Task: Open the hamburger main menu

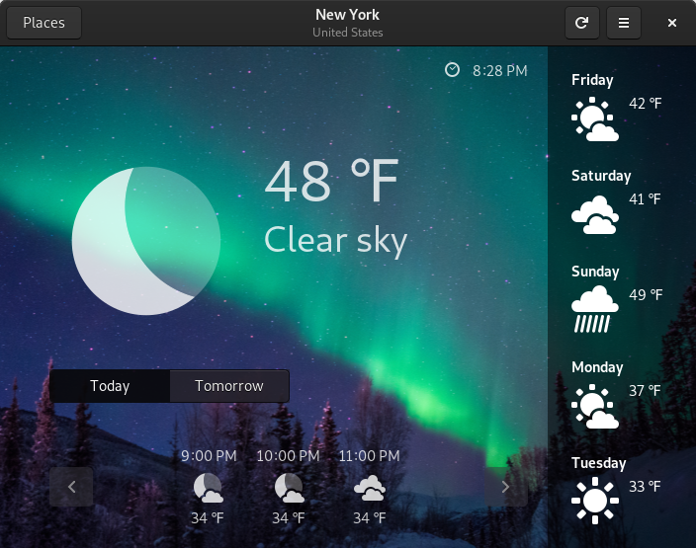Action: (x=624, y=23)
